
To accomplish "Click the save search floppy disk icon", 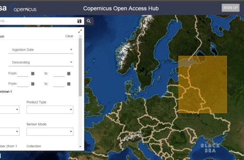I will click(x=79, y=21).
